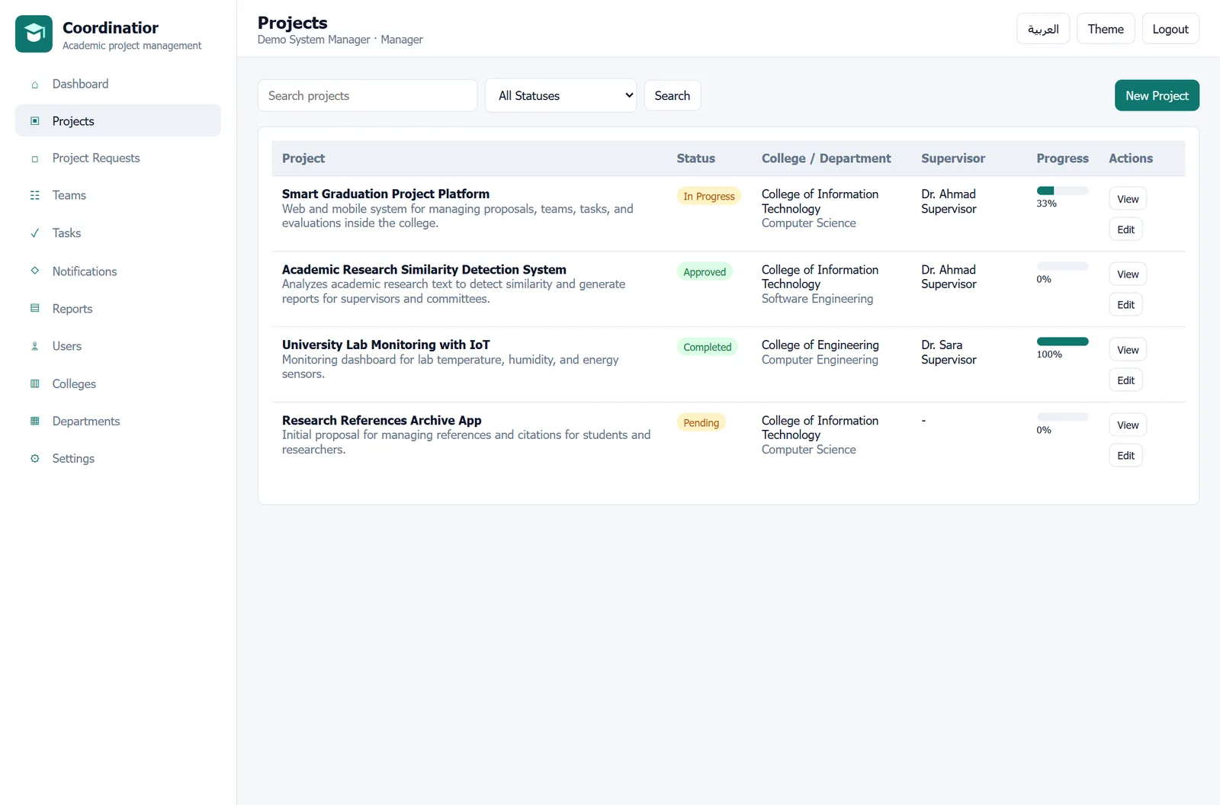Click the Colleges building icon
1220x805 pixels.
(34, 383)
